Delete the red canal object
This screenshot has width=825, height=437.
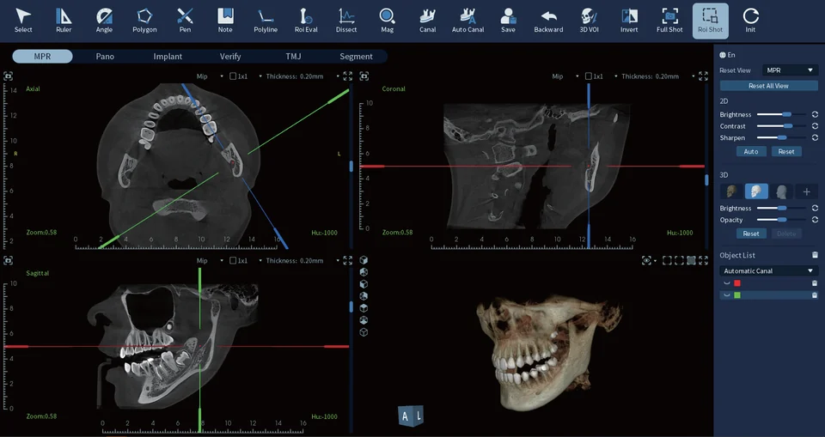815,283
